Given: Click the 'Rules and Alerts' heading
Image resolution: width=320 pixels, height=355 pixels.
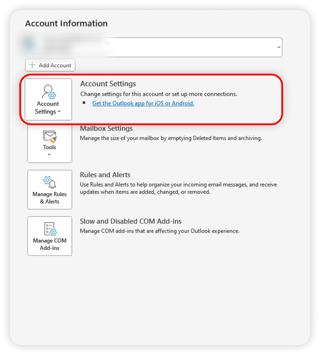Looking at the screenshot, I should pos(105,175).
